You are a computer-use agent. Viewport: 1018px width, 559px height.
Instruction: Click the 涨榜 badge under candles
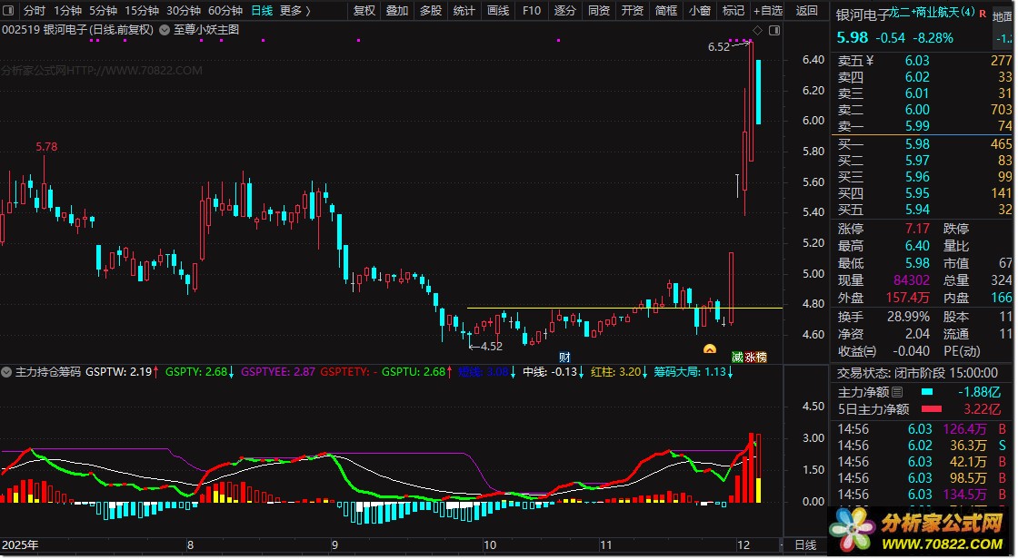point(755,357)
